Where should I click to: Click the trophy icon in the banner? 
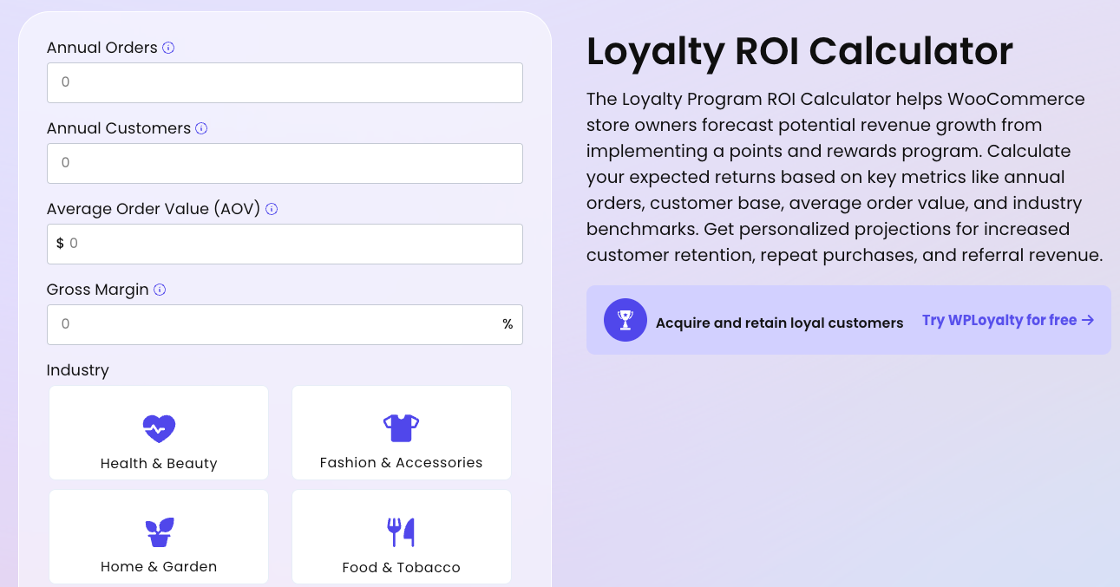[625, 320]
